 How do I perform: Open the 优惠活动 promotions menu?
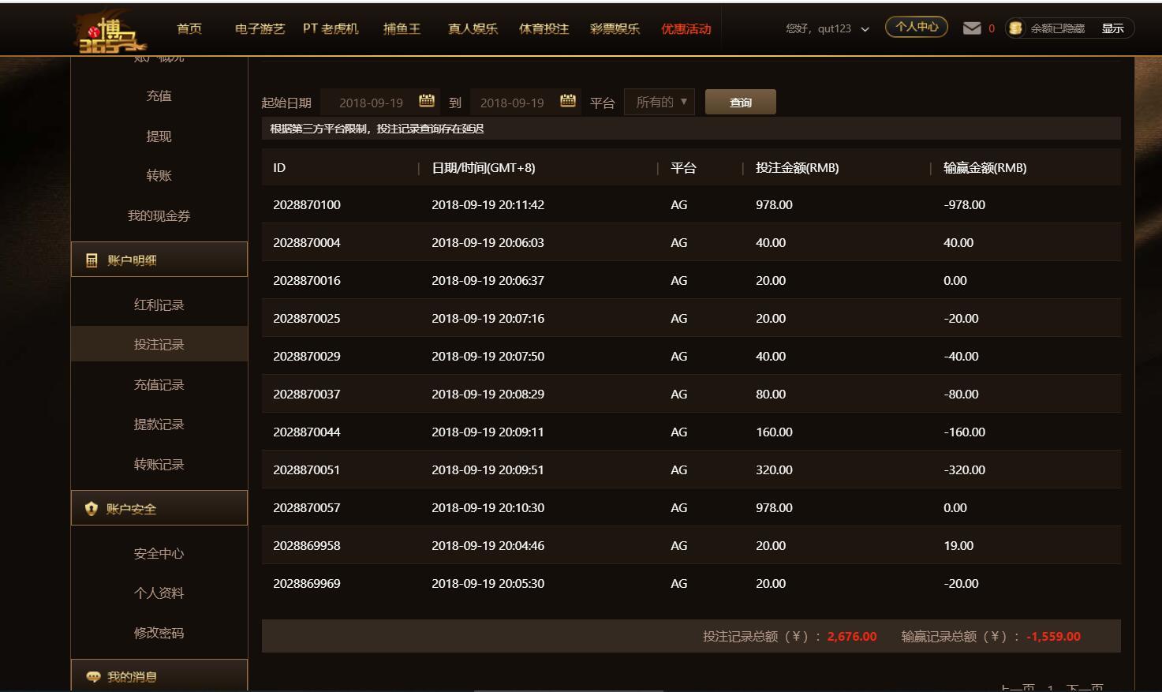[x=686, y=29]
